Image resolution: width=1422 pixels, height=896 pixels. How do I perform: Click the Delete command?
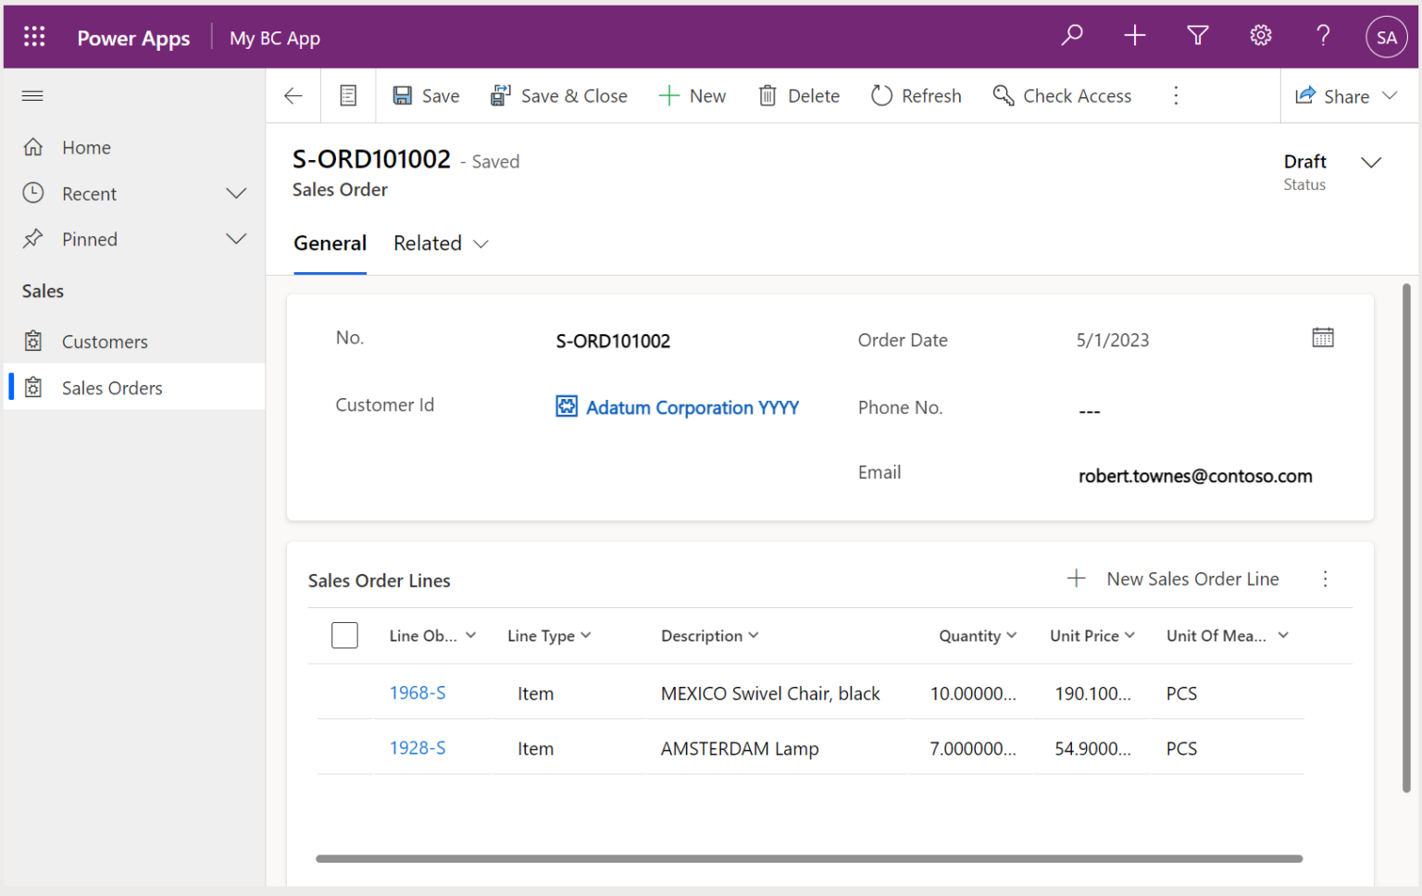click(799, 95)
